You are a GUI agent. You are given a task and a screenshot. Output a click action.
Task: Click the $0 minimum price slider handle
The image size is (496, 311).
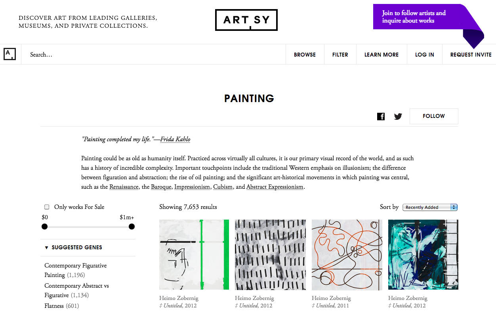click(44, 226)
